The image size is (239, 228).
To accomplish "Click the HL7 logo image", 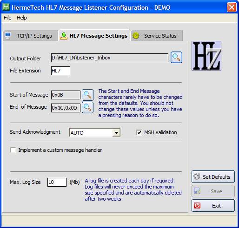I will click(206, 56).
